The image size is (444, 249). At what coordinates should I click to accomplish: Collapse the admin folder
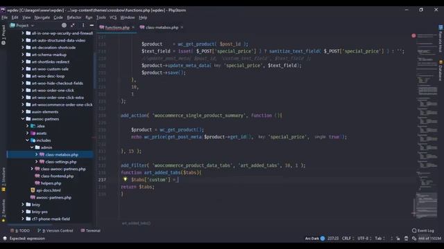(32, 147)
